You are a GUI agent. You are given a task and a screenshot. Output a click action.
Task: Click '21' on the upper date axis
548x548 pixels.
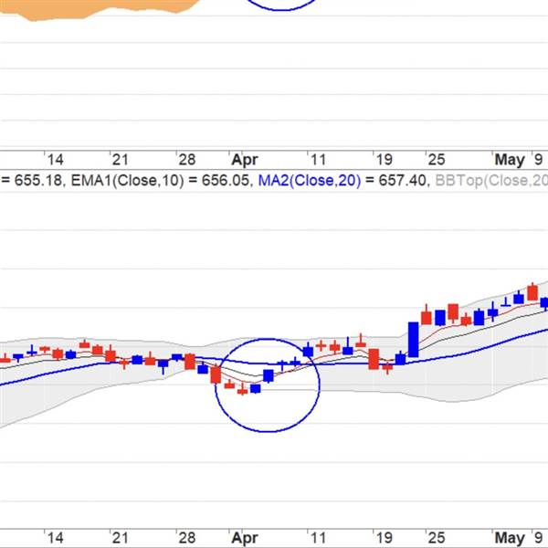[121, 160]
